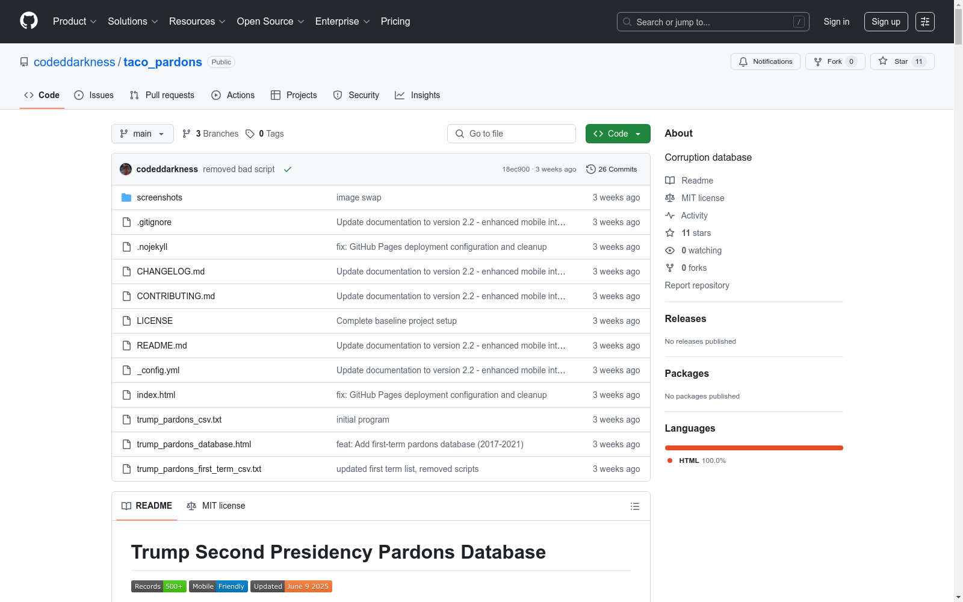The height and width of the screenshot is (602, 963).
Task: Open the Actions tab
Action: coord(233,95)
